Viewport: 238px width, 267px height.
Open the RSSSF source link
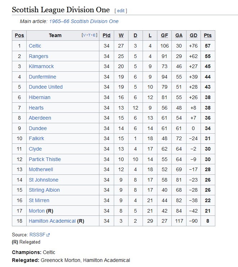37,235
